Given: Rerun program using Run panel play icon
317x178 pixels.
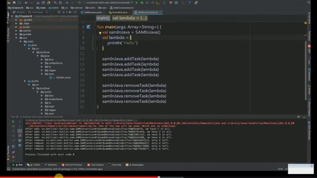Looking at the screenshot, I should pyautogui.click(x=13, y=122).
